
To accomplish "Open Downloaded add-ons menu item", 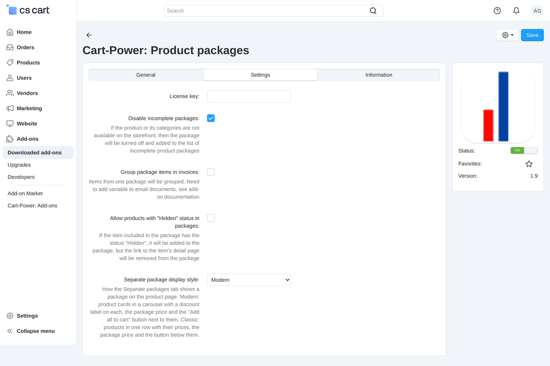I will tap(38, 152).
